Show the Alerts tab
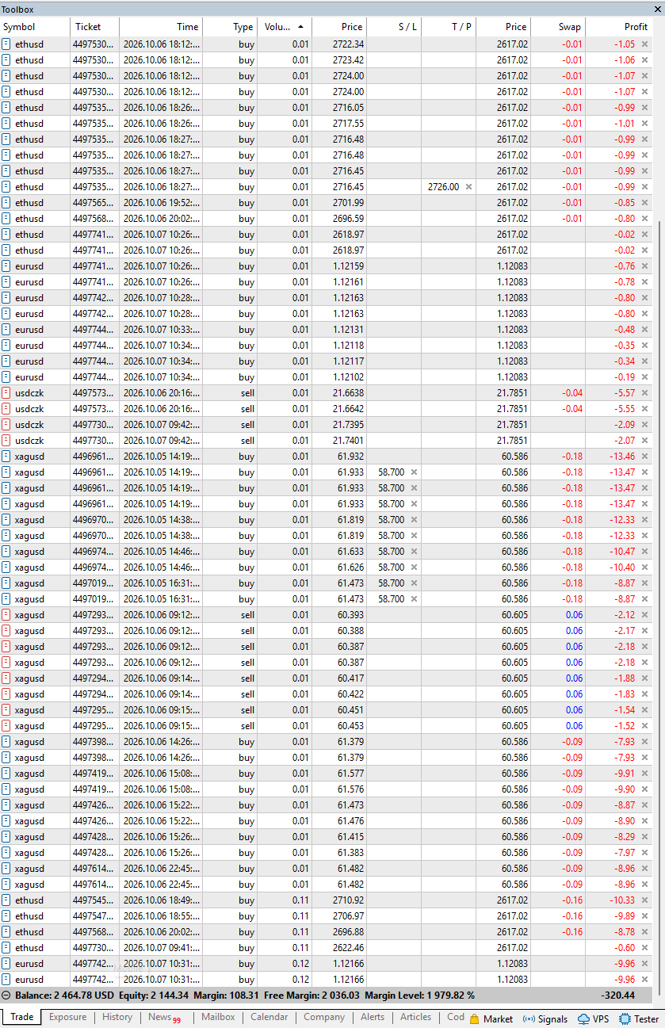Viewport: 665px width, 1028px height. tap(373, 1018)
